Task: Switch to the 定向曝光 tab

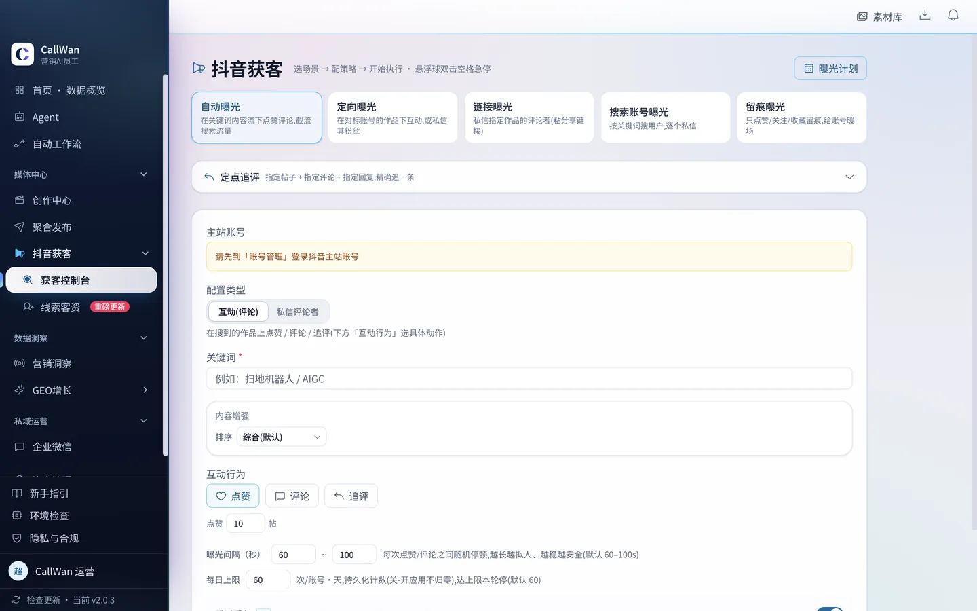Action: click(x=393, y=117)
